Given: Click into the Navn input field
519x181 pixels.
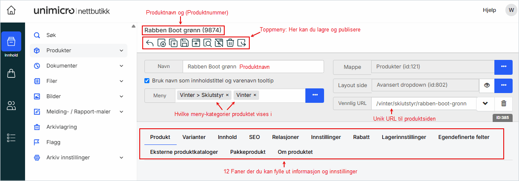Looking at the screenshot, I should point(253,67).
